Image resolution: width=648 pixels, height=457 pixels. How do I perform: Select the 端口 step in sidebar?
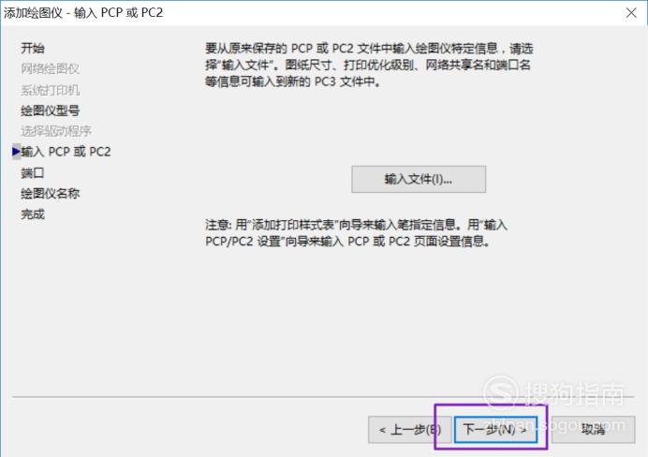[33, 172]
